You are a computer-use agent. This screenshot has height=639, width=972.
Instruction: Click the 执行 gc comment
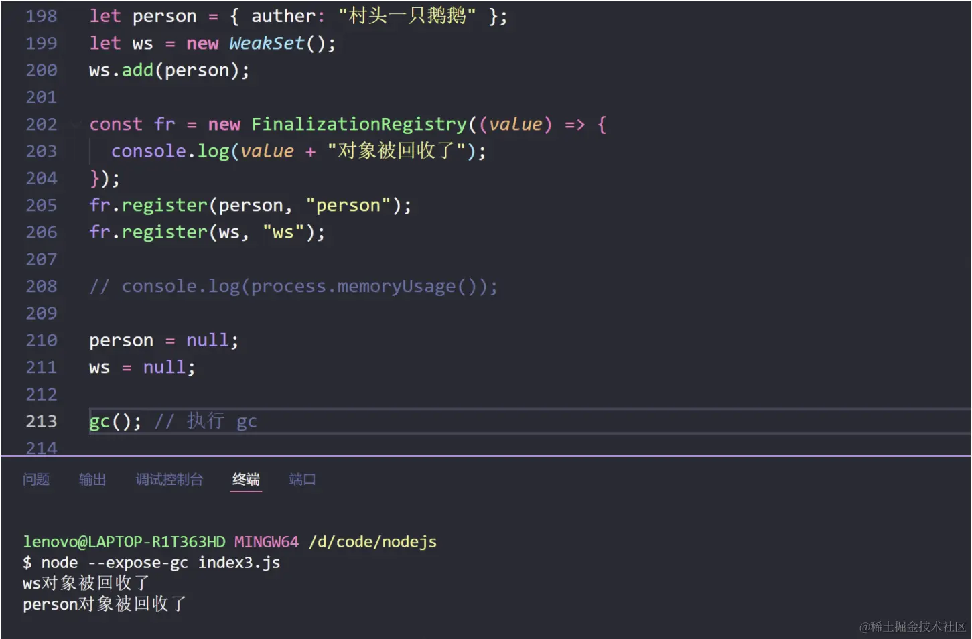click(206, 421)
